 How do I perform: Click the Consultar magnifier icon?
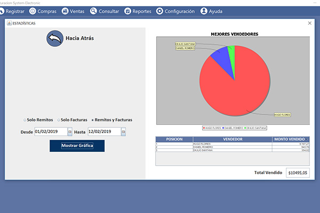coord(93,11)
